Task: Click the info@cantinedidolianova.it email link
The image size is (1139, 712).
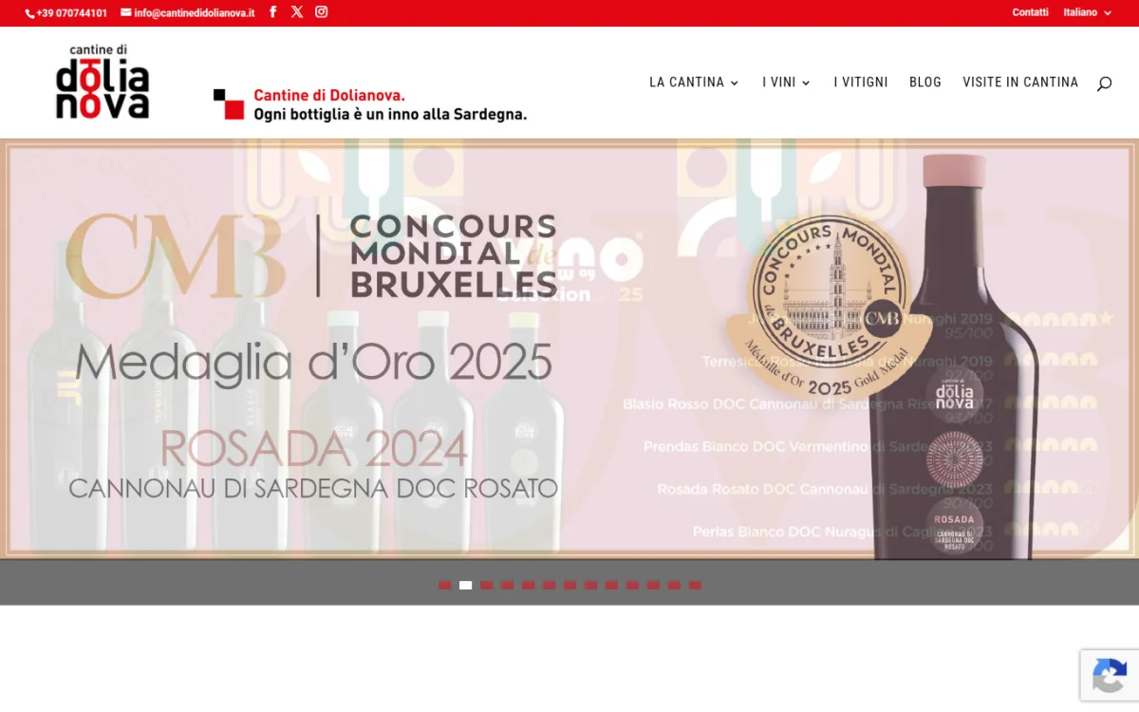Action: click(x=188, y=13)
